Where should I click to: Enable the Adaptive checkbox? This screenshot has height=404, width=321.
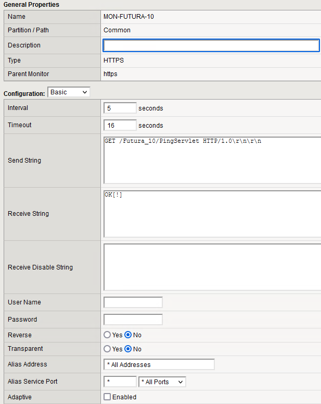[107, 397]
